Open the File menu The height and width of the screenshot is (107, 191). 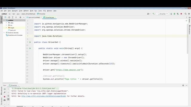click(2, 11)
